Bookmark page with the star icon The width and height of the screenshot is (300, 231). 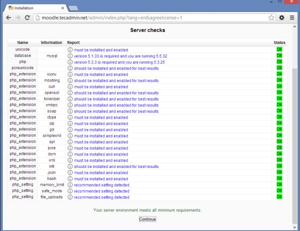pos(271,17)
